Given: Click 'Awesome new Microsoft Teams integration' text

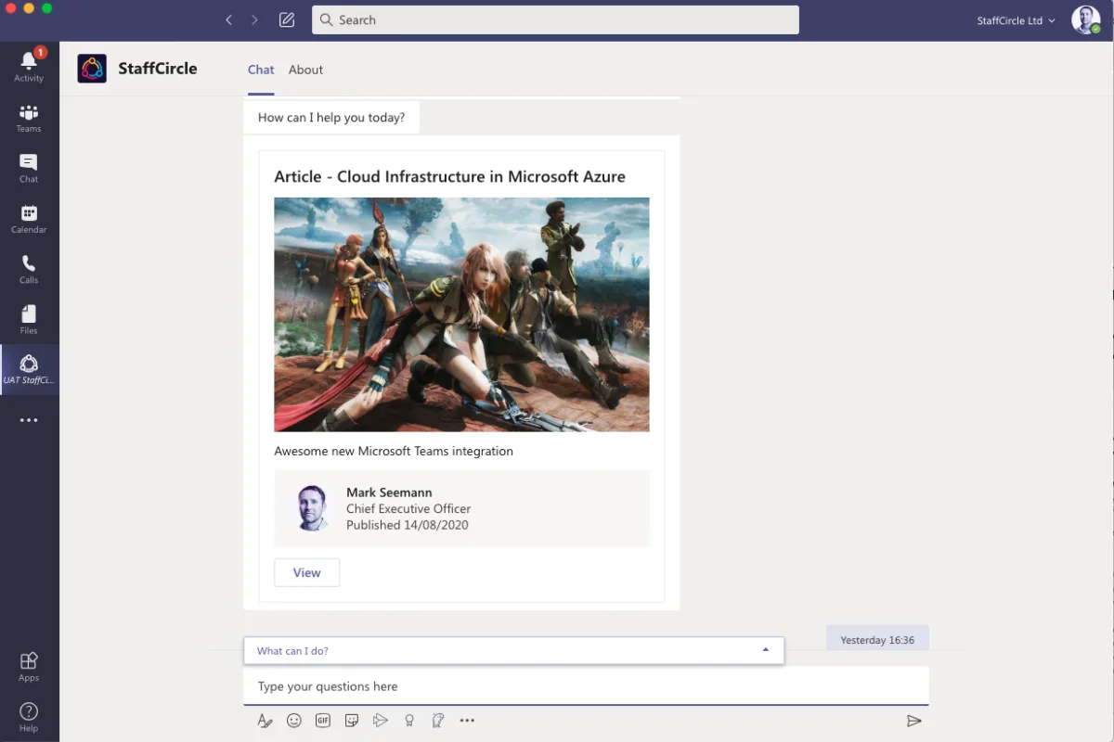Looking at the screenshot, I should point(394,451).
